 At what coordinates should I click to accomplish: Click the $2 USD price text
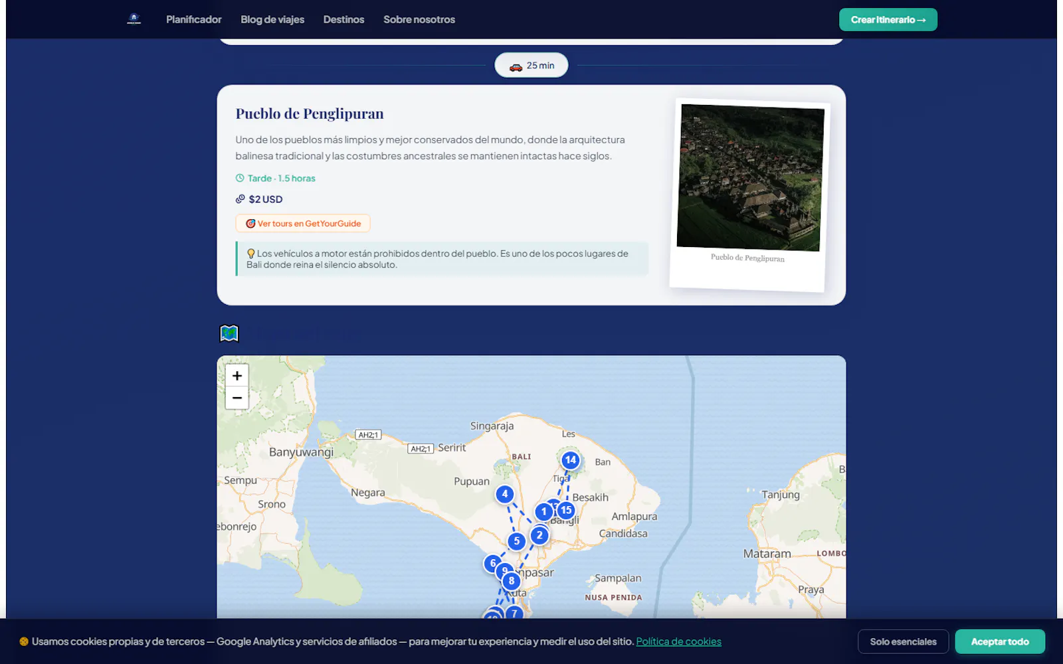tap(266, 199)
